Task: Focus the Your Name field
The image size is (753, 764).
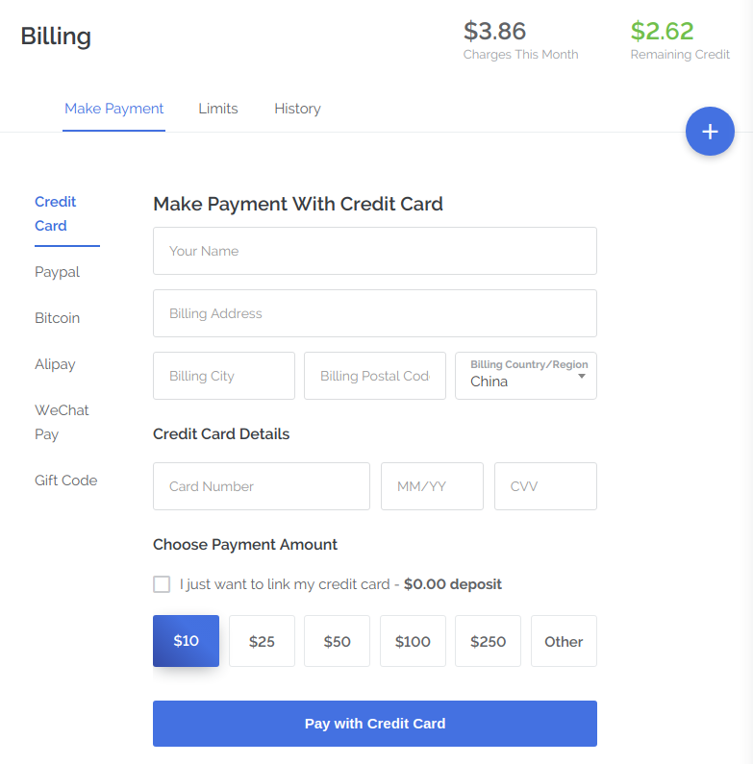Action: 374,251
